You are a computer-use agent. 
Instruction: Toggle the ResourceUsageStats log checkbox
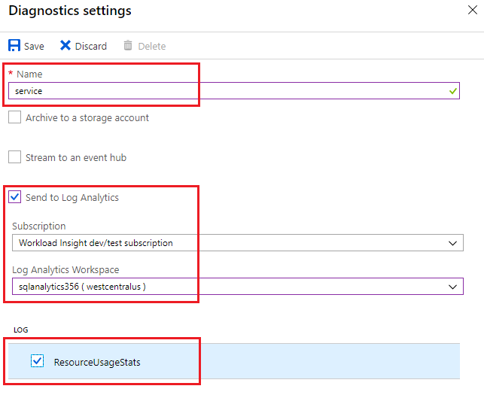[x=38, y=362]
